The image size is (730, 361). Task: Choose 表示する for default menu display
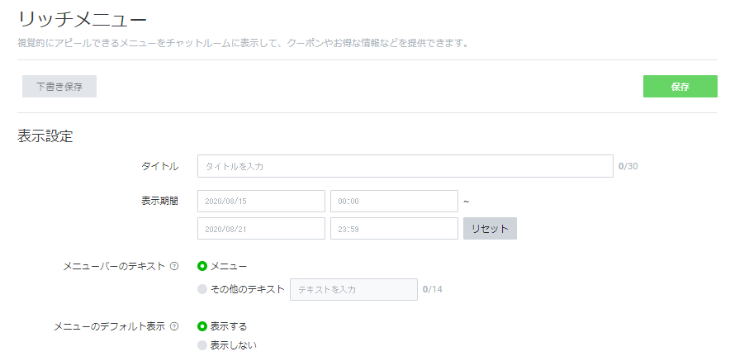click(202, 326)
